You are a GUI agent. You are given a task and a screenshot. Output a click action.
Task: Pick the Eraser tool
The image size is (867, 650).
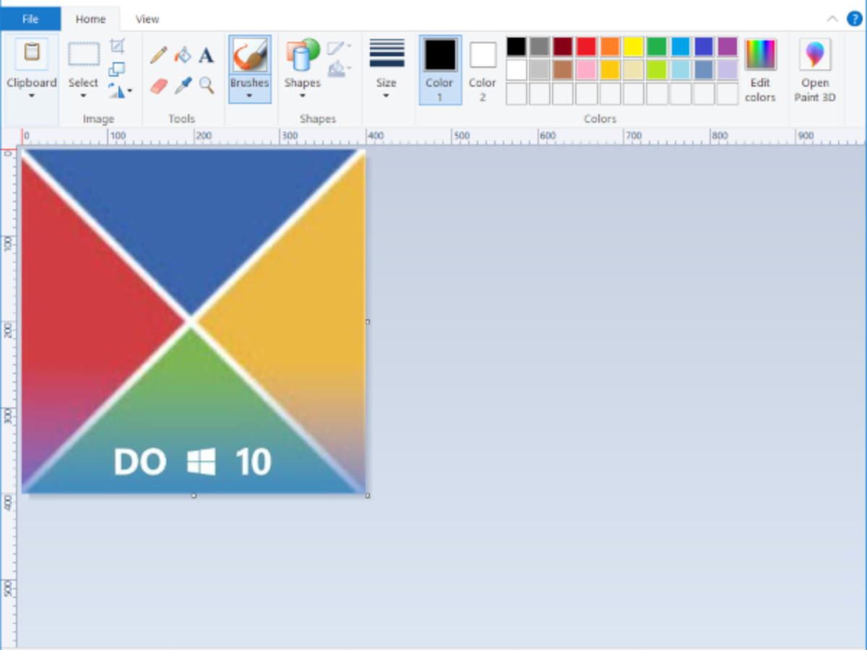tap(159, 86)
